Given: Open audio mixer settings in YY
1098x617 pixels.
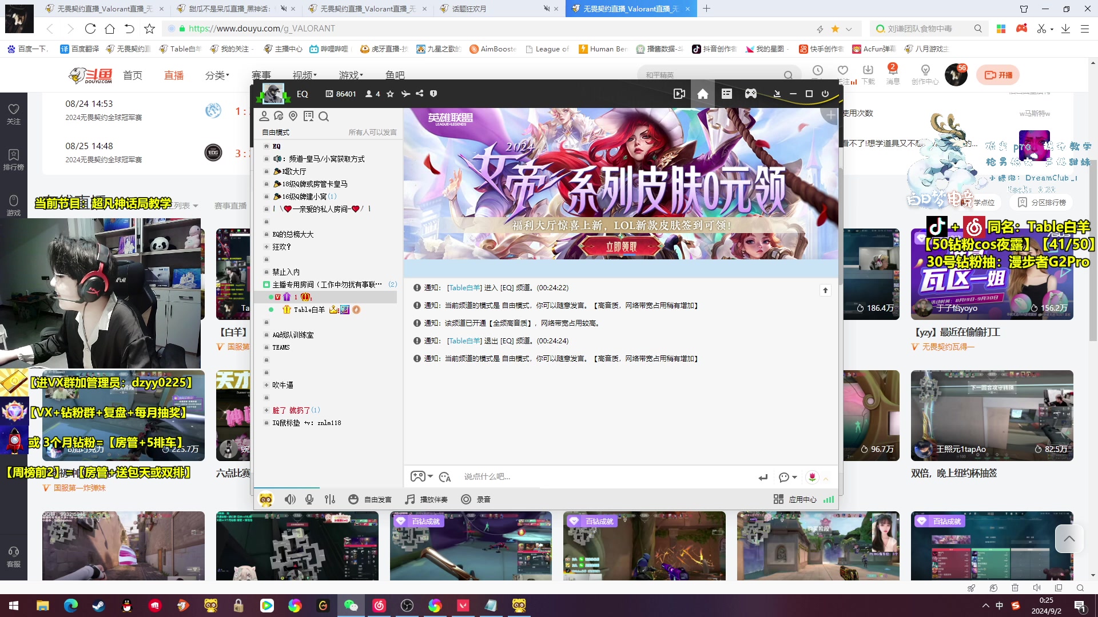Looking at the screenshot, I should (x=330, y=499).
